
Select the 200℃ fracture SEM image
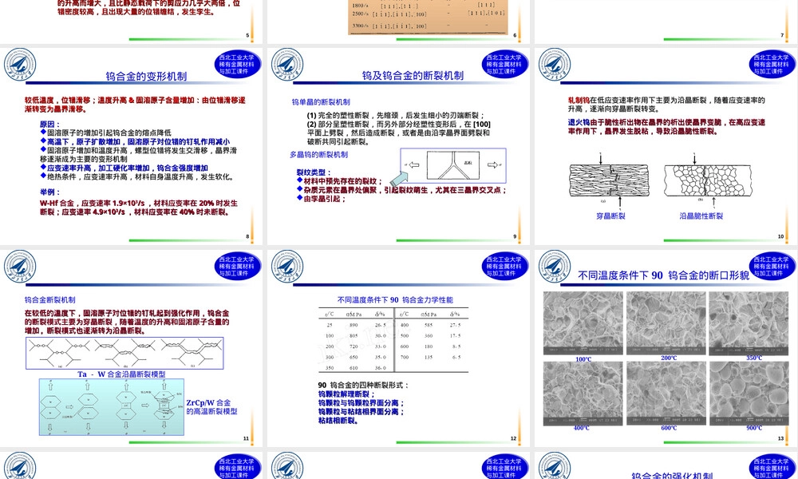[666, 323]
